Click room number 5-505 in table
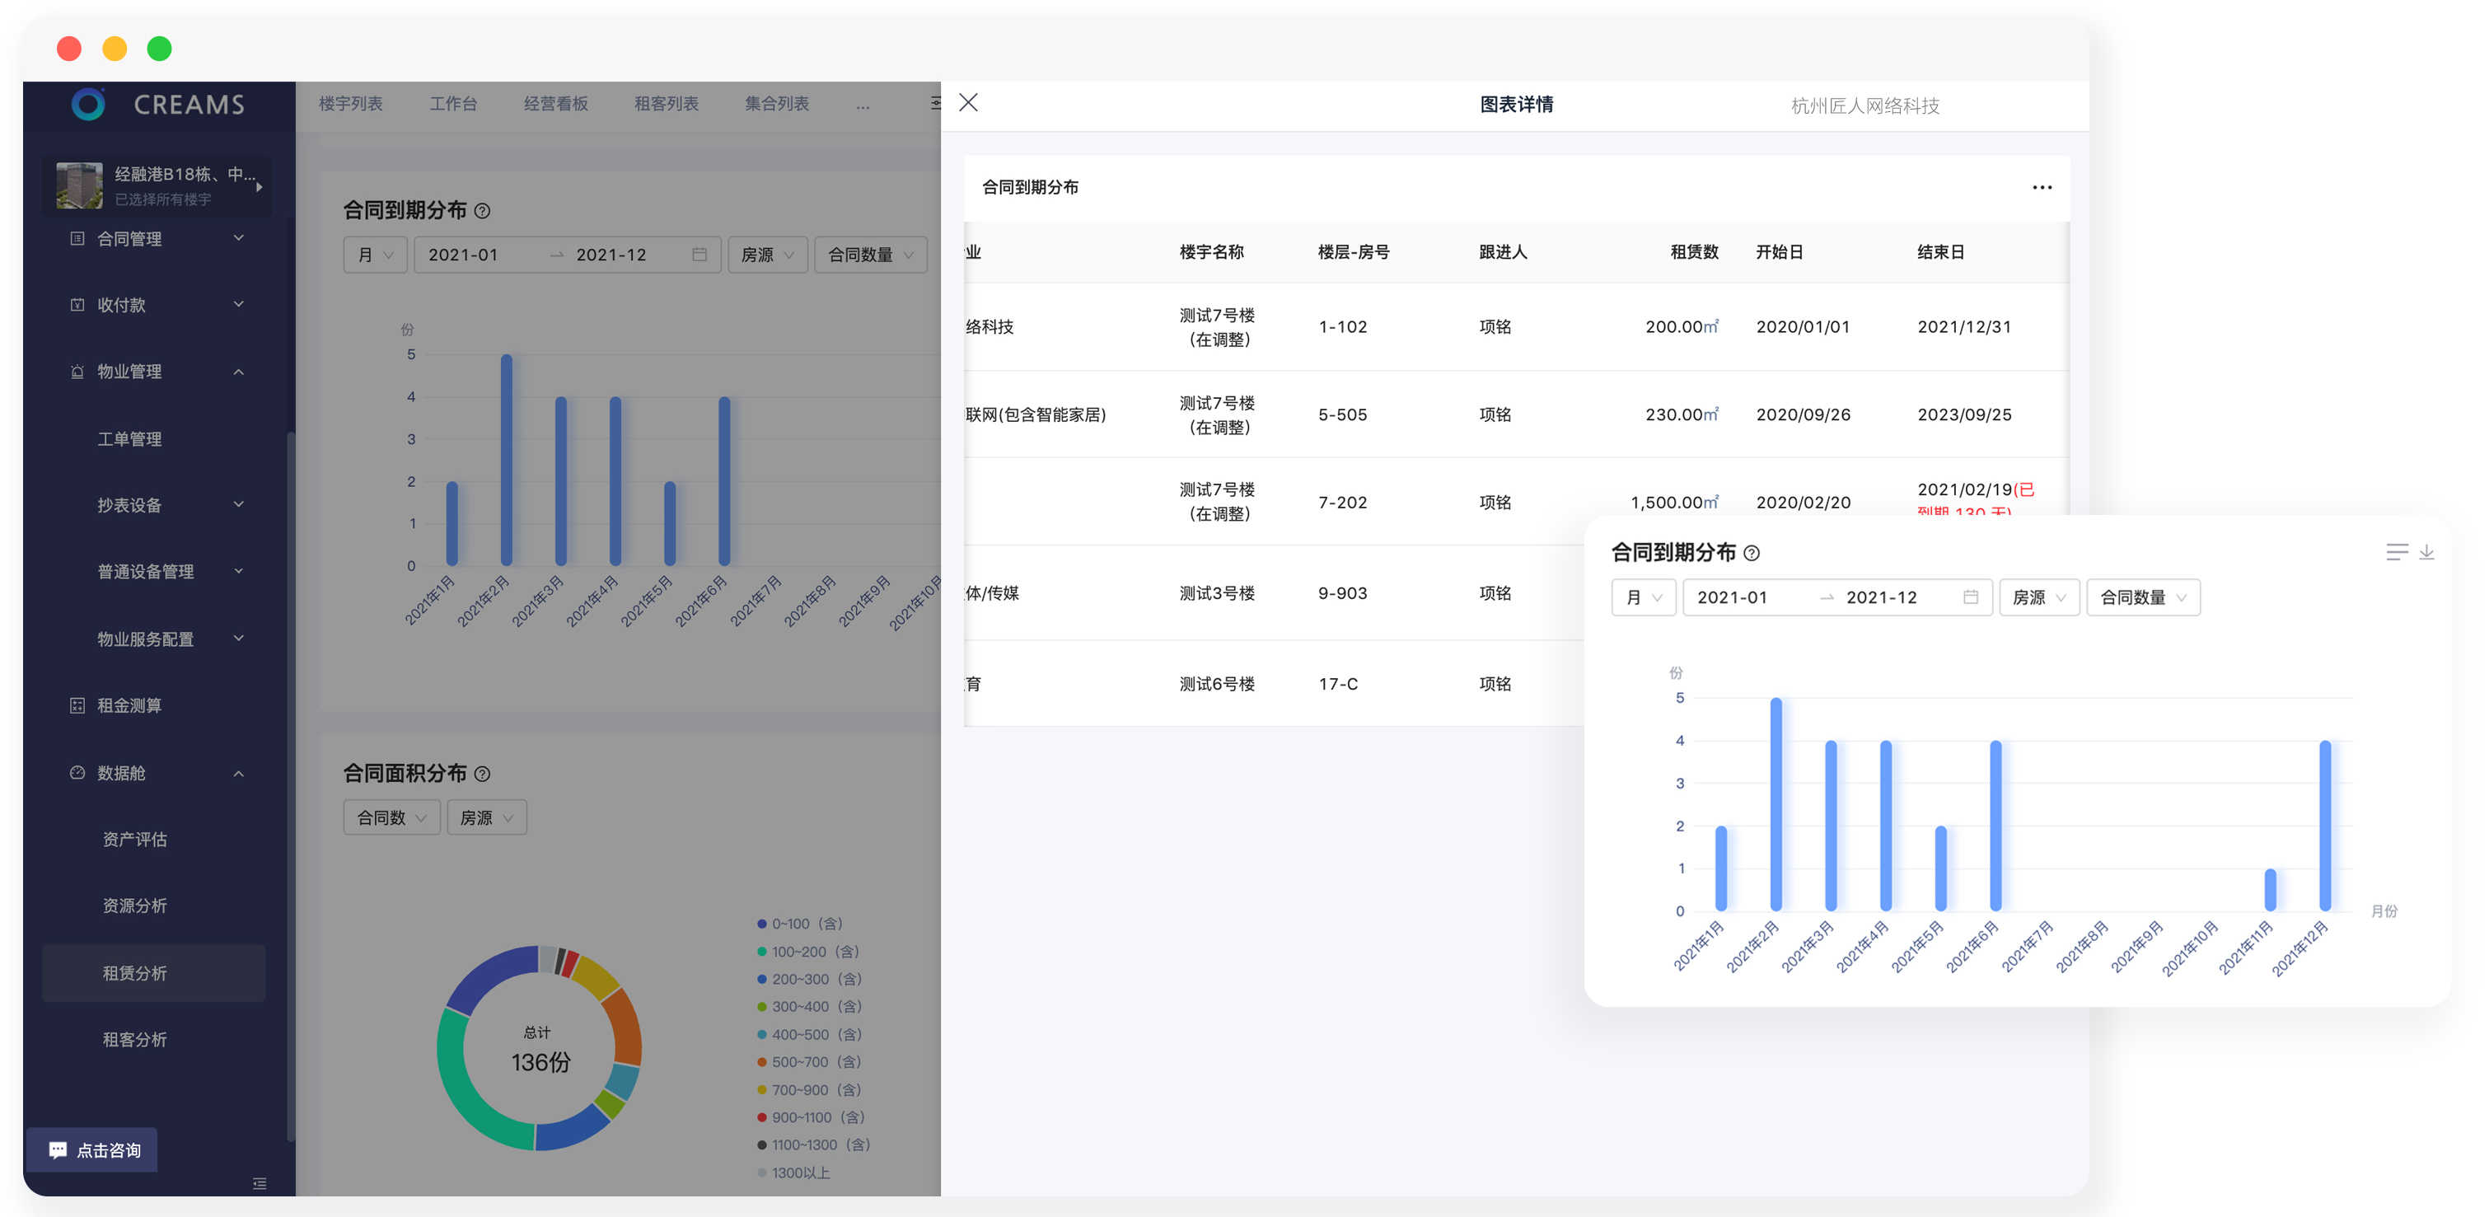This screenshot has width=2489, height=1217. pos(1342,414)
